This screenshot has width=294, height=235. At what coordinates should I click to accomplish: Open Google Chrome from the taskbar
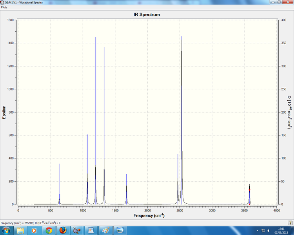(49, 230)
